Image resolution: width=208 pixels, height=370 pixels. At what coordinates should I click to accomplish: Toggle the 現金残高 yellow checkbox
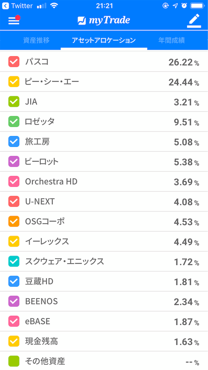(x=14, y=341)
